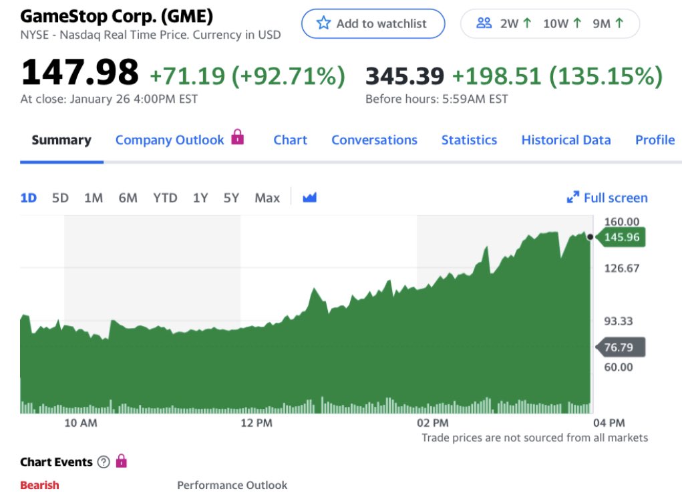Click the 02 PM axis label

(433, 423)
